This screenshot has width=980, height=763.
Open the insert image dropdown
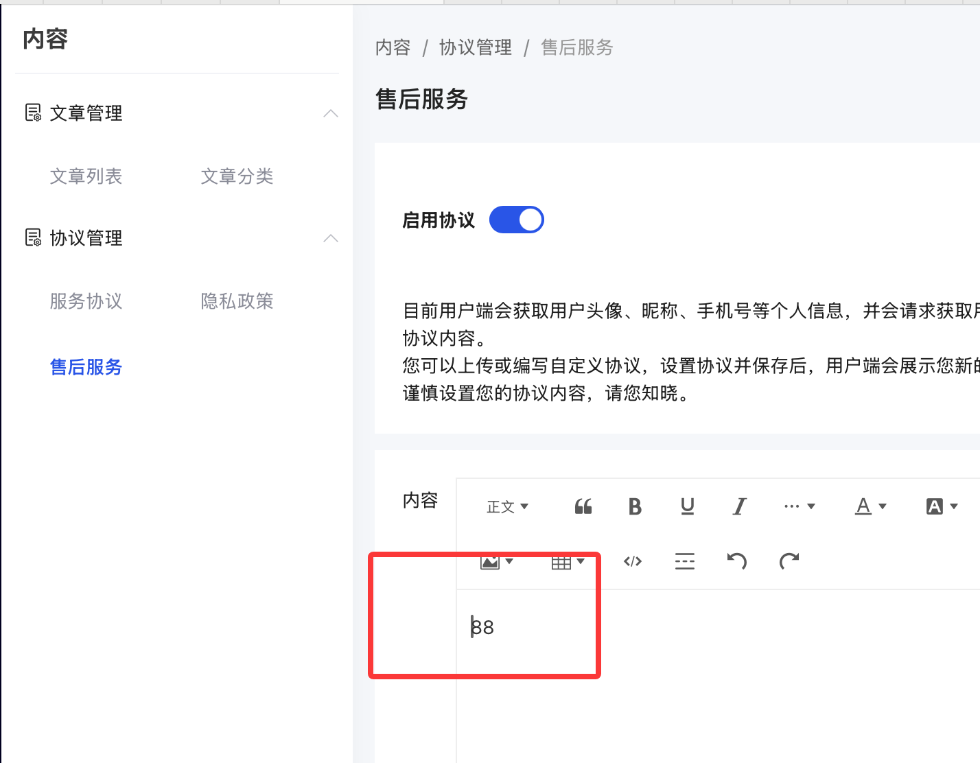496,562
